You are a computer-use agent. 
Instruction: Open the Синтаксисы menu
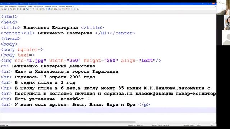[22, 6]
